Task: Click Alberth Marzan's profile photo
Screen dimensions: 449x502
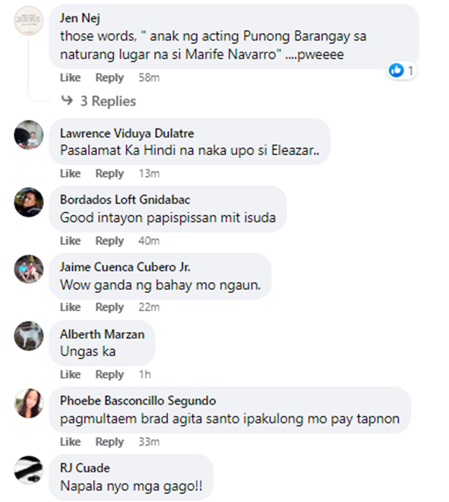Action: coord(29,336)
